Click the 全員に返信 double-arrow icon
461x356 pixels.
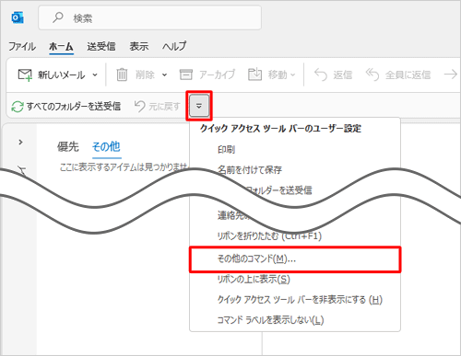point(372,75)
